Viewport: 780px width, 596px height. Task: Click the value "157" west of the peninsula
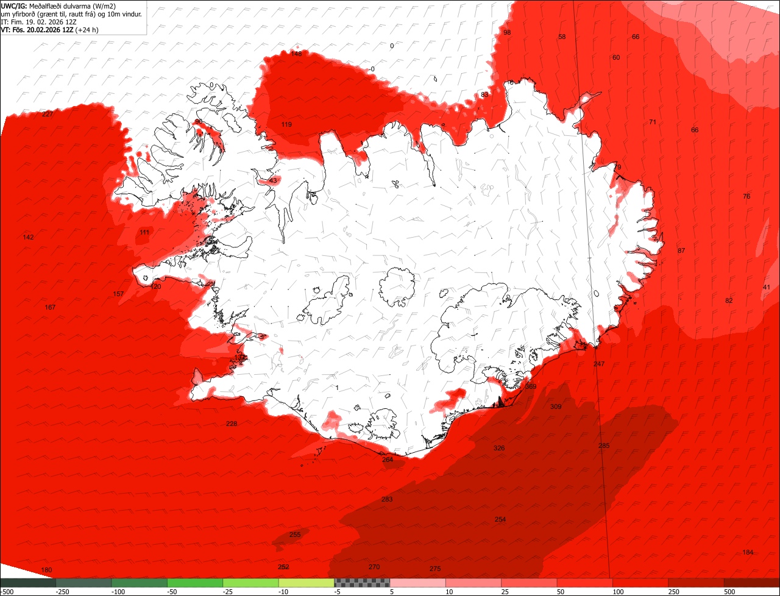tap(118, 294)
